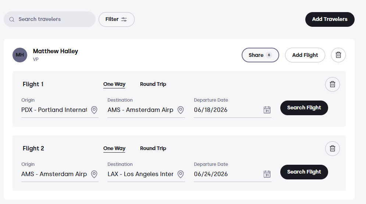The height and width of the screenshot is (204, 366).
Task: Select One Way for Flight 2
Action: pos(114,149)
